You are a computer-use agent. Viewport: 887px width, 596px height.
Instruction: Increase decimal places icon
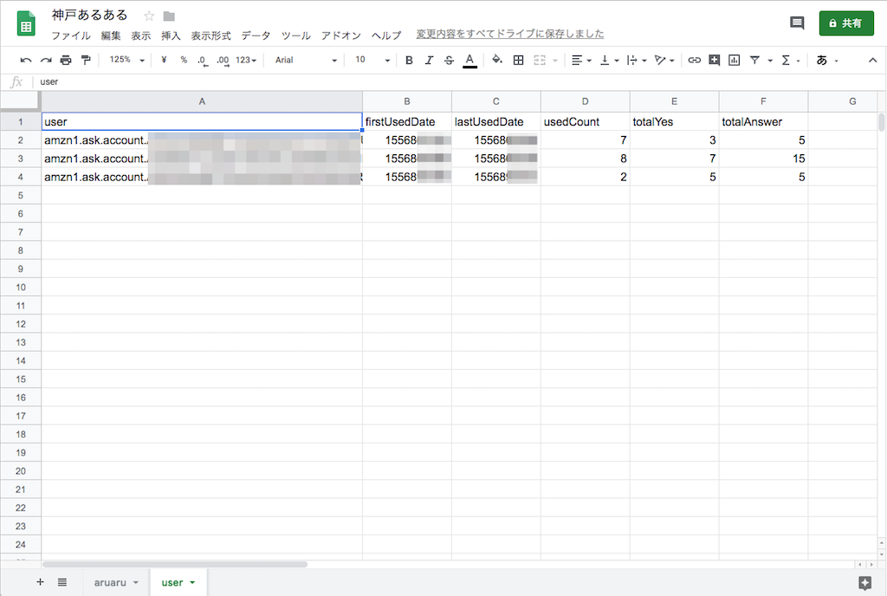(223, 61)
